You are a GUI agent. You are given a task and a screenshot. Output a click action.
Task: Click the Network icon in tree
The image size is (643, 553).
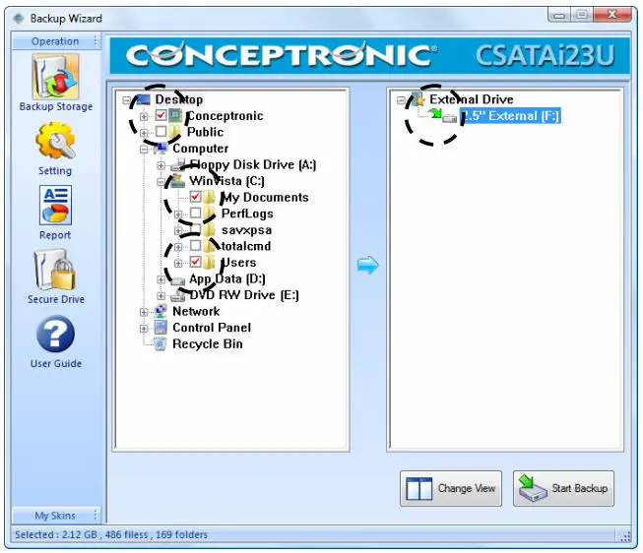(161, 311)
